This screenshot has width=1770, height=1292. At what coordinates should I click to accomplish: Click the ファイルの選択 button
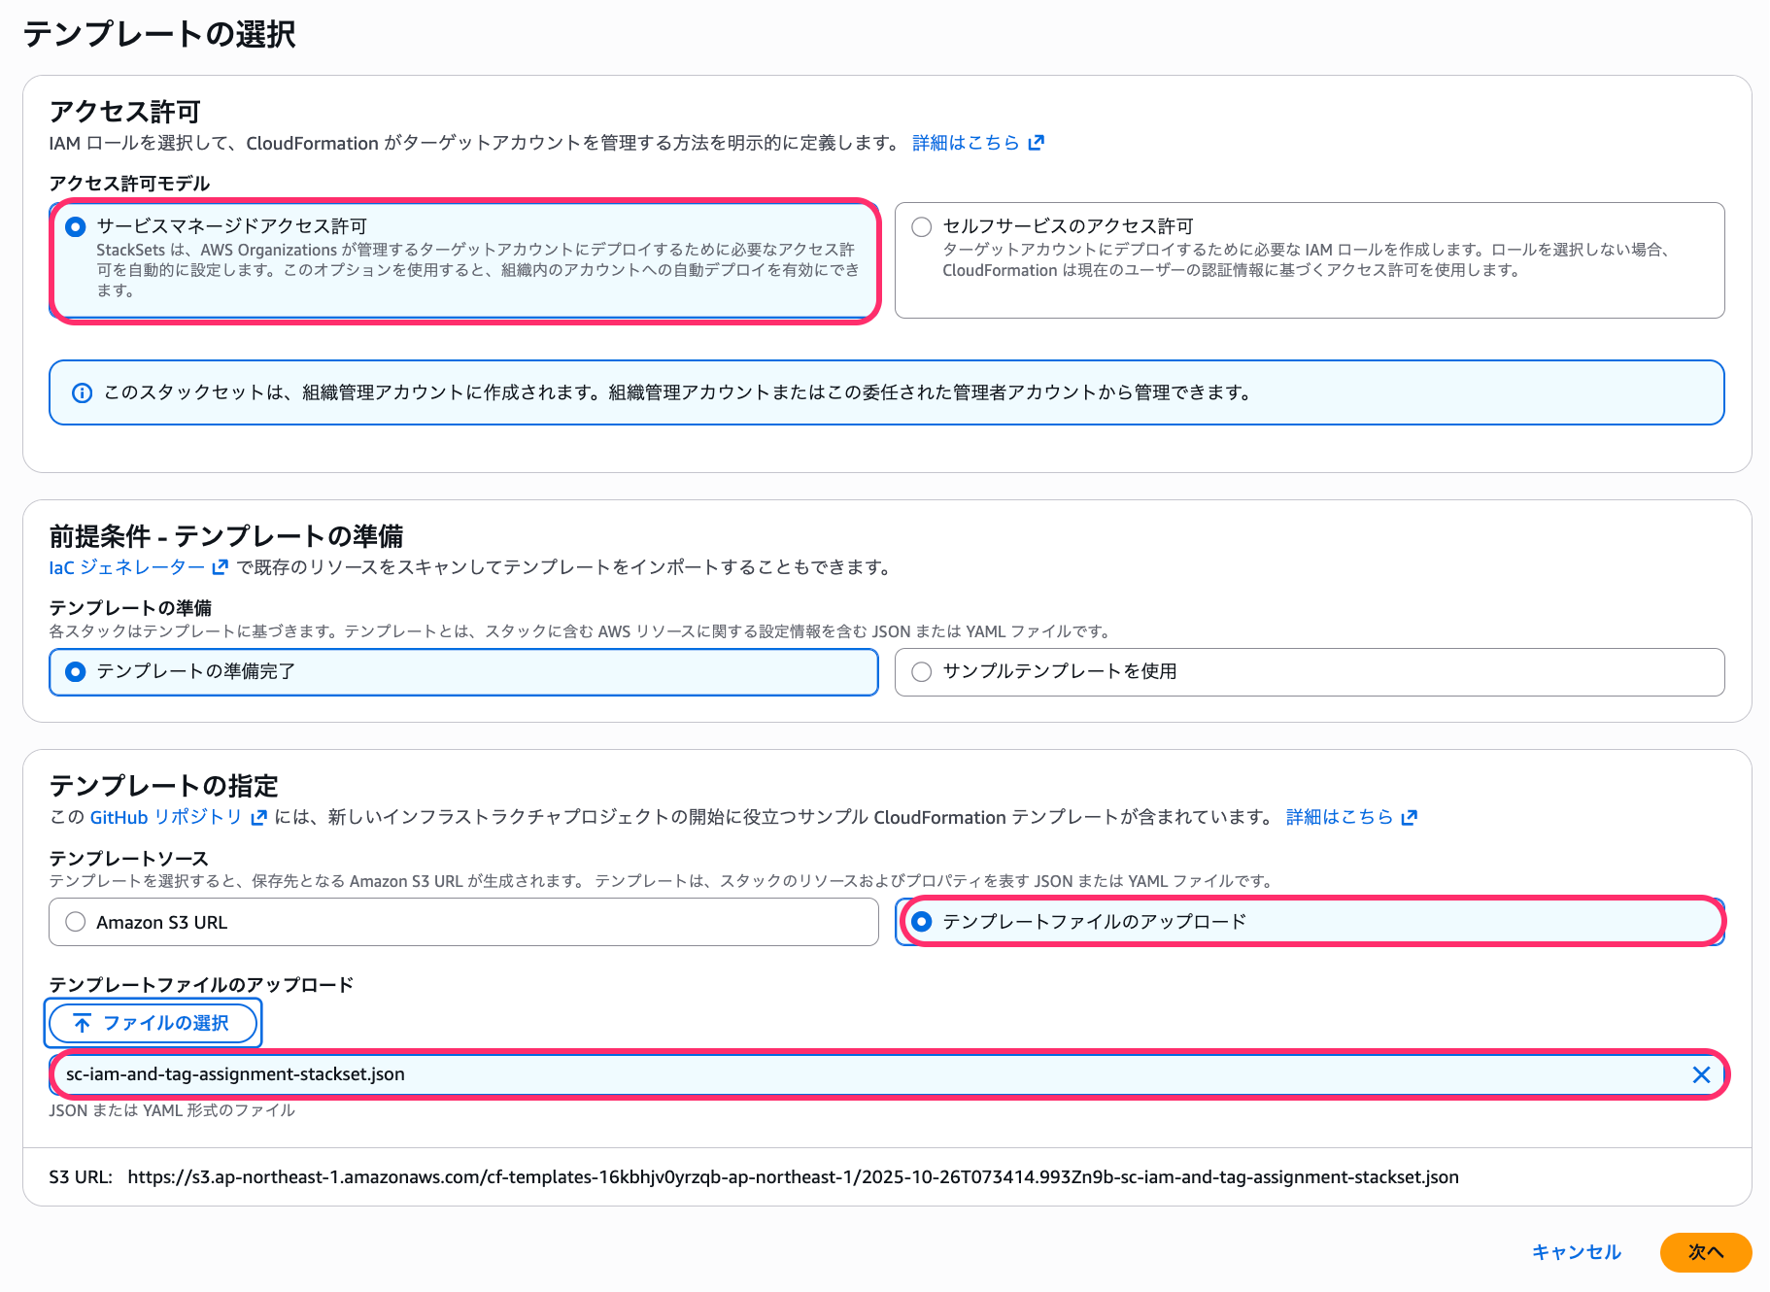153,1022
